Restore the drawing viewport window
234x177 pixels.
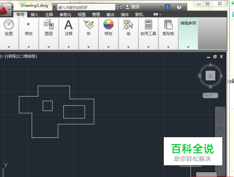(215, 57)
